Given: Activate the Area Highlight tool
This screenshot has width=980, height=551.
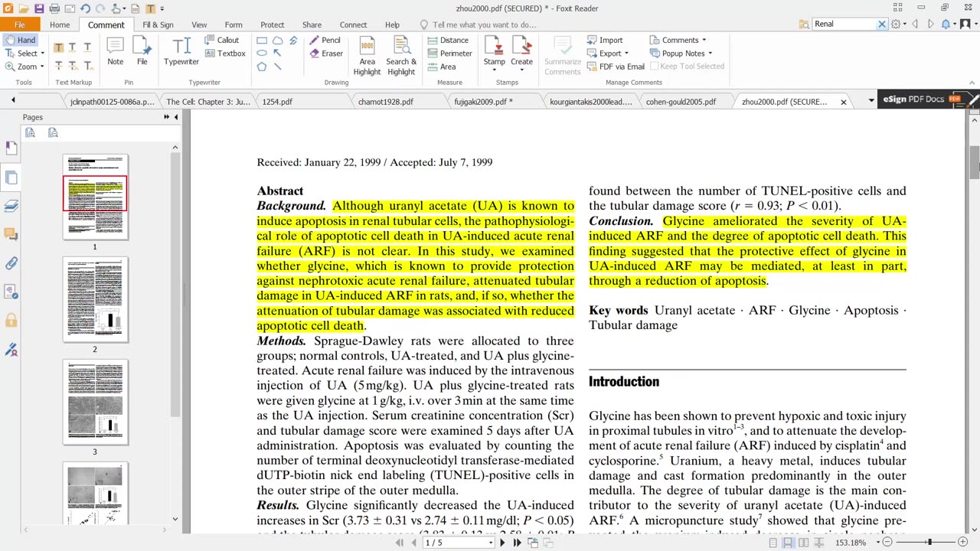Looking at the screenshot, I should click(x=367, y=56).
